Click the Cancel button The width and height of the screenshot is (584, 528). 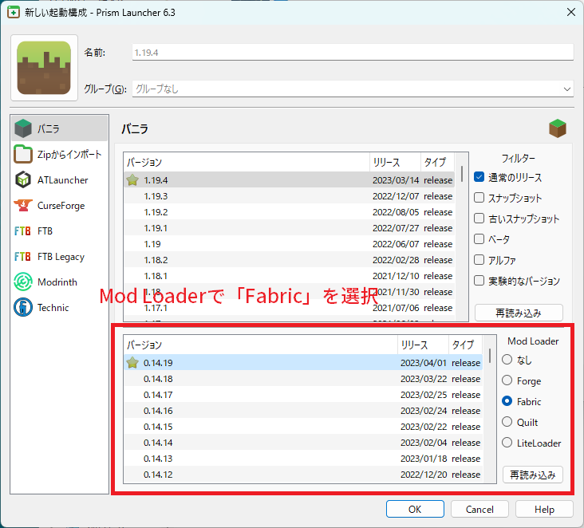(479, 509)
